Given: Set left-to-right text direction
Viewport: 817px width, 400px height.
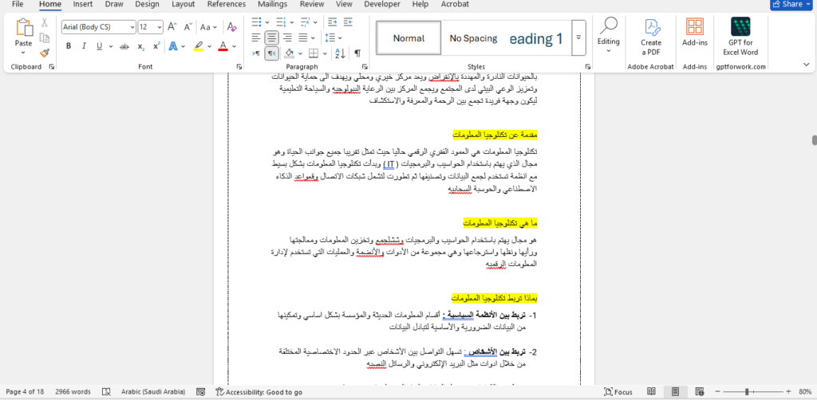Looking at the screenshot, I should pos(256,53).
